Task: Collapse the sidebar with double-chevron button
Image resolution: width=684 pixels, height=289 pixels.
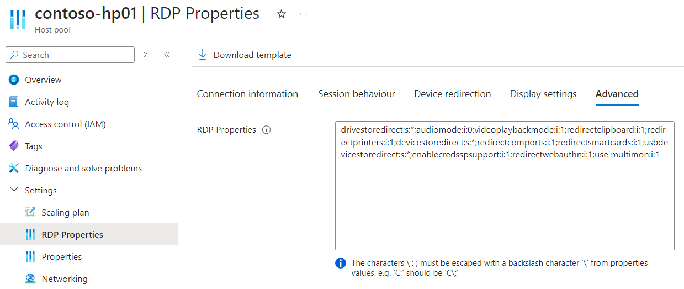Action: [x=166, y=55]
